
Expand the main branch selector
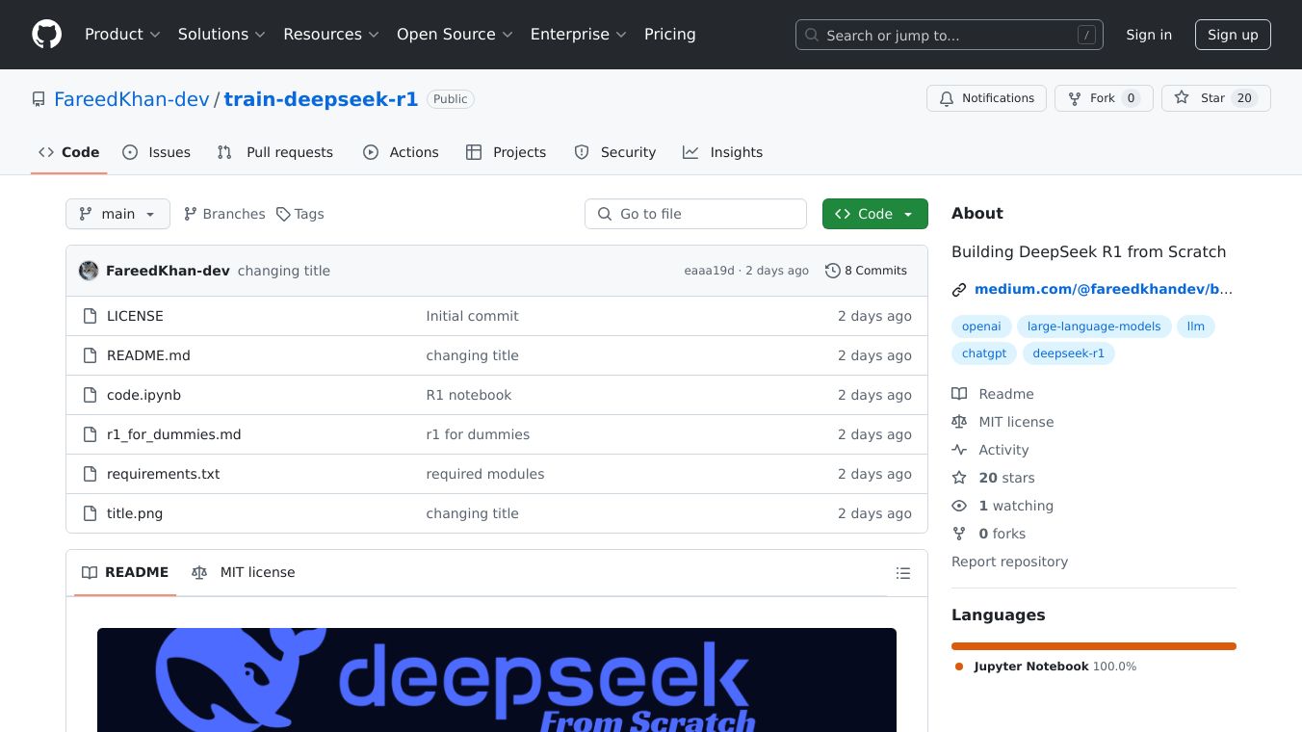click(117, 214)
